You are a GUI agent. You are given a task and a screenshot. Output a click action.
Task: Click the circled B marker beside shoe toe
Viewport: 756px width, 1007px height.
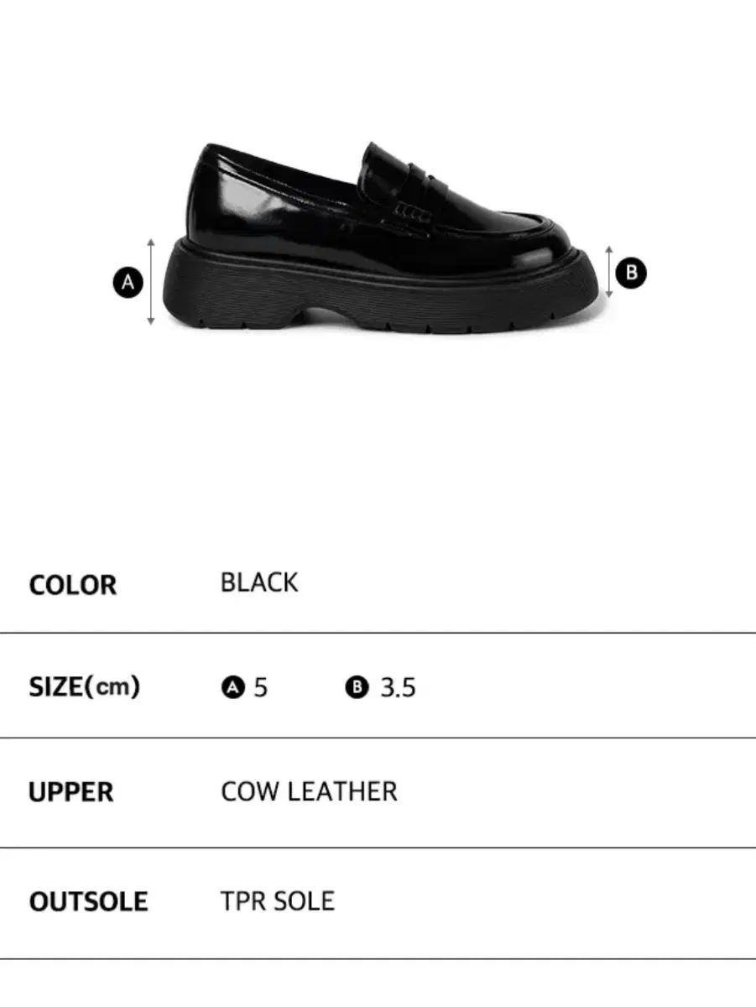(631, 273)
